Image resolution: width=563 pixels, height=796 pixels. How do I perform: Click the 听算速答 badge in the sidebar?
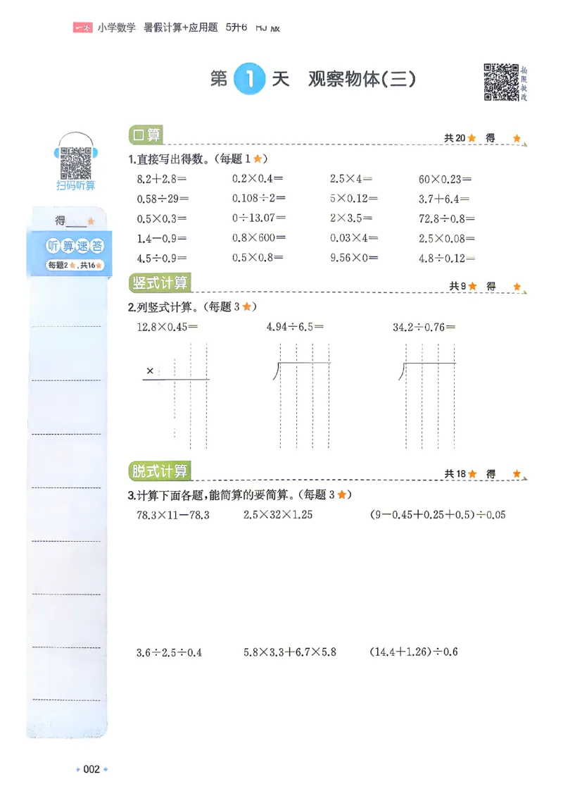tap(75, 246)
